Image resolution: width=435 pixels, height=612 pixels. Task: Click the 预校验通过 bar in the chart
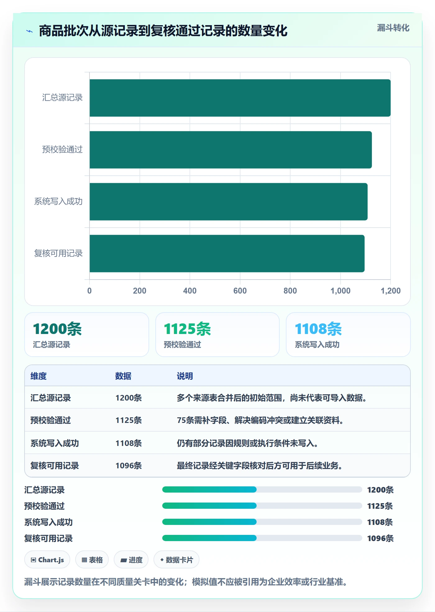tap(231, 150)
